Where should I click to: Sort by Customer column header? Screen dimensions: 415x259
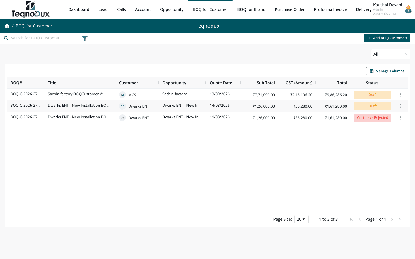coord(129,83)
